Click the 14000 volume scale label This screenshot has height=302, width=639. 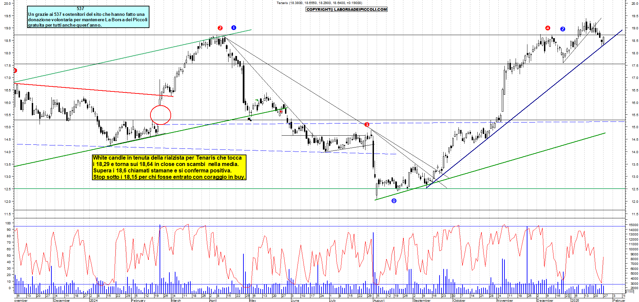pos(633,230)
